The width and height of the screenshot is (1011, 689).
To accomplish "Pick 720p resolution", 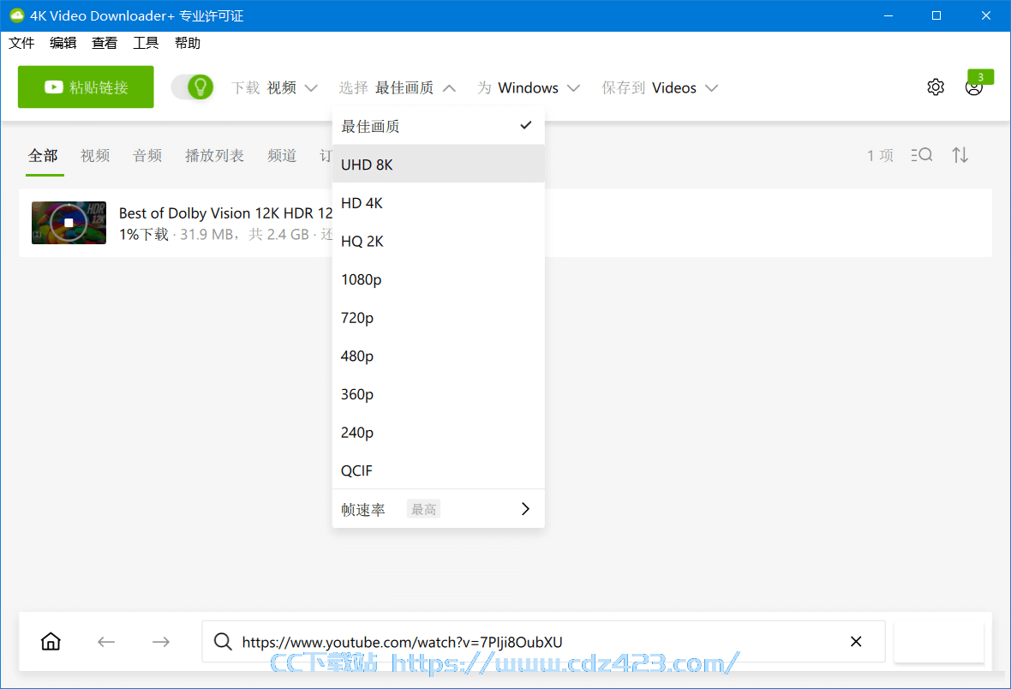I will pos(439,317).
